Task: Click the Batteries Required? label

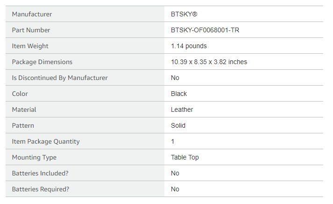Action: click(x=41, y=189)
